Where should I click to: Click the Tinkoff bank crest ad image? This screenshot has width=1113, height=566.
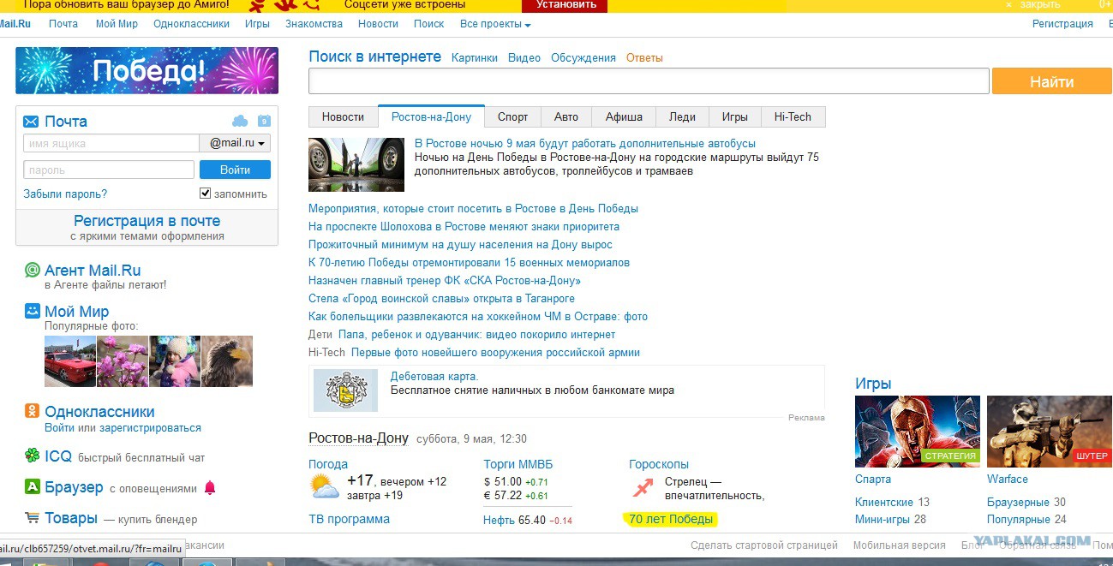(x=345, y=390)
